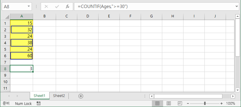Switch to the Sheet2 tab
Viewport: 241px width, 107px height.
click(x=59, y=96)
